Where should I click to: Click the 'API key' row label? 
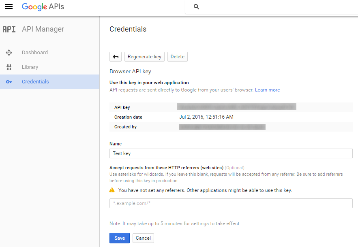click(122, 107)
